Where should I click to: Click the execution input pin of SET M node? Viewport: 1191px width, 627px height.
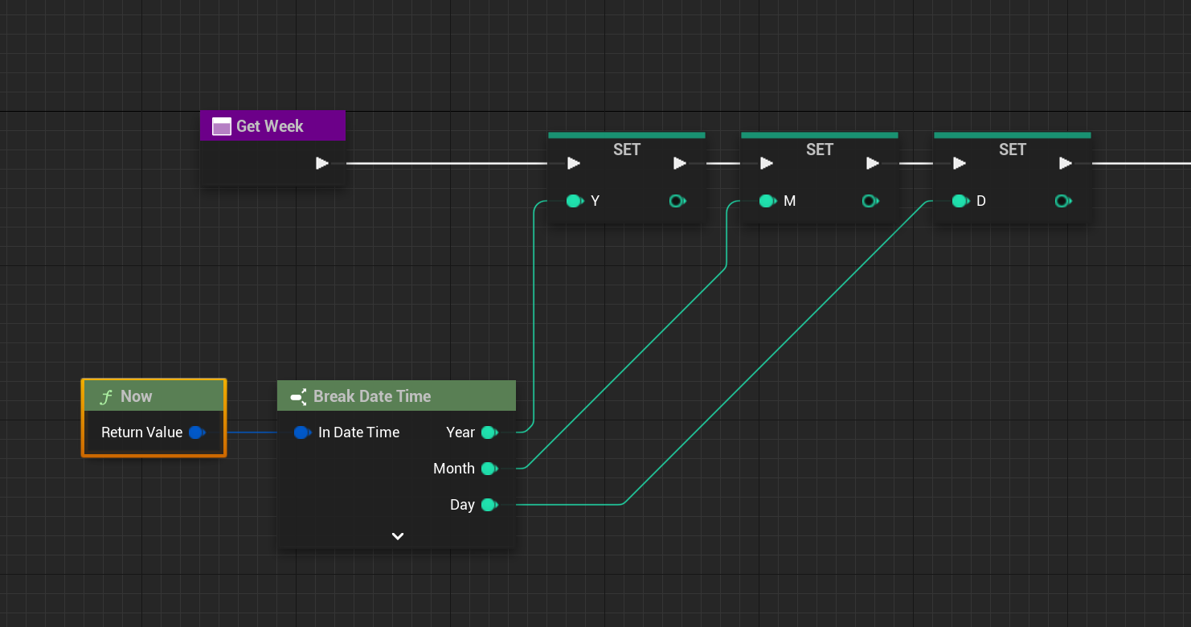766,163
